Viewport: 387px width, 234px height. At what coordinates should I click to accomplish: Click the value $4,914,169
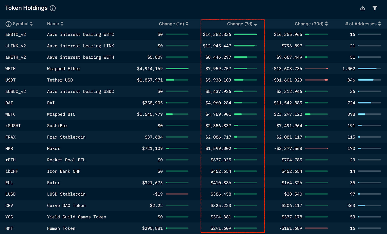click(150, 69)
